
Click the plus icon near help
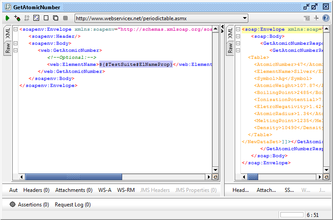point(316,18)
